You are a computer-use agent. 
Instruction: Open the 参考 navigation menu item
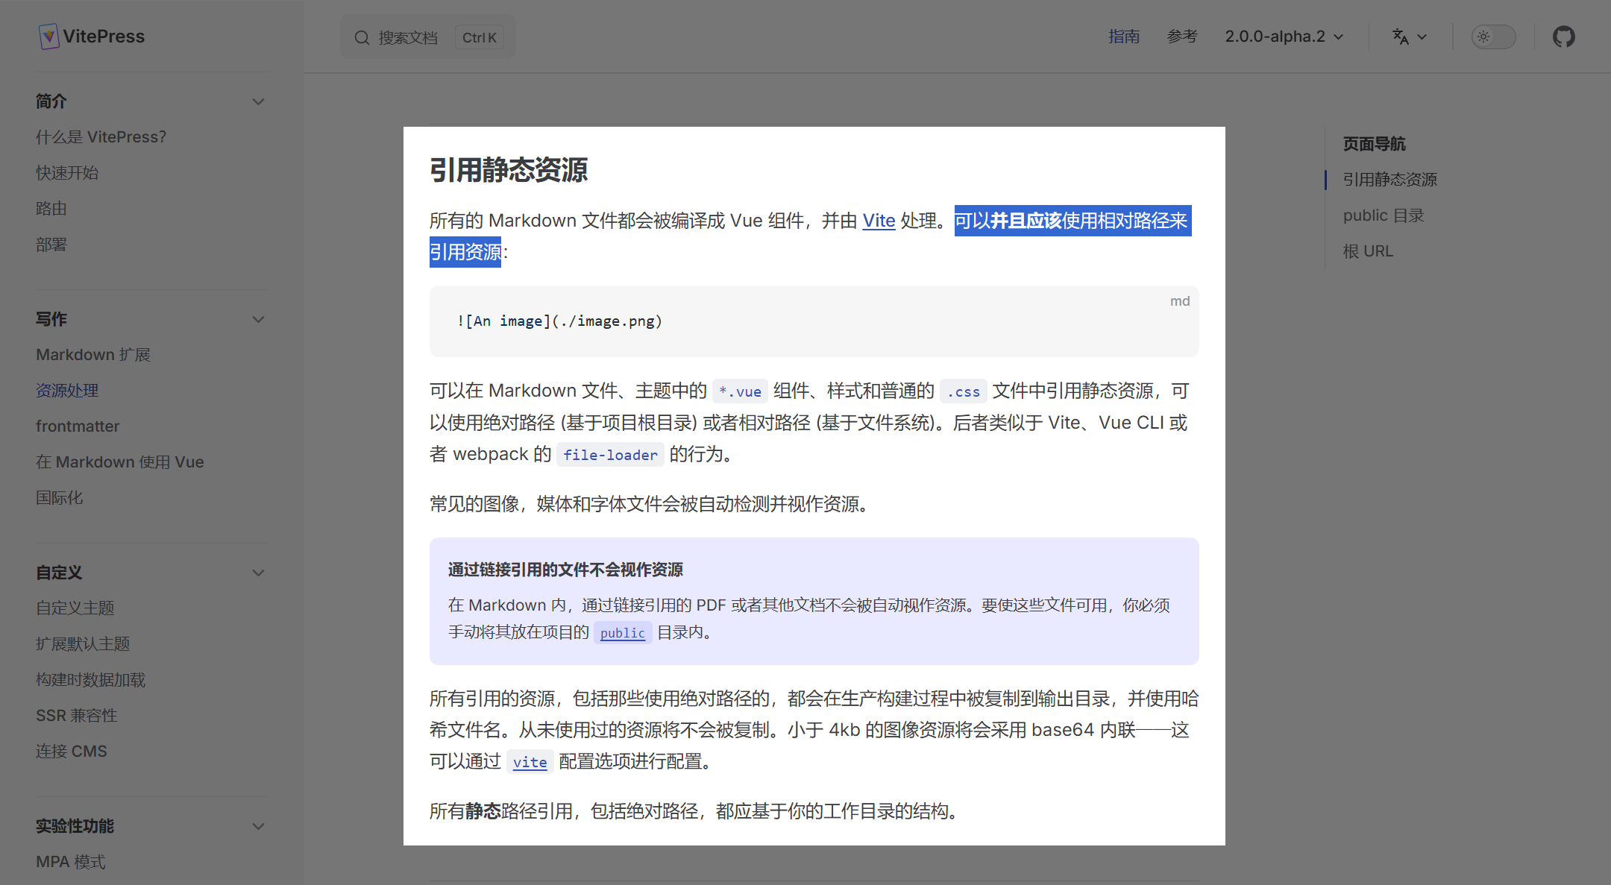(x=1182, y=37)
